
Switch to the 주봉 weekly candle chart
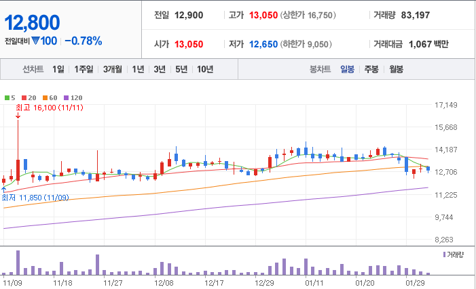(371, 69)
